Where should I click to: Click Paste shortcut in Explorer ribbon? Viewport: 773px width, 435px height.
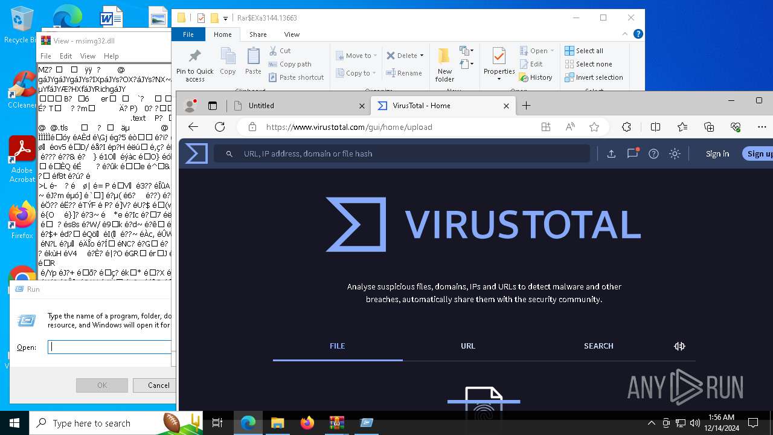pos(296,77)
